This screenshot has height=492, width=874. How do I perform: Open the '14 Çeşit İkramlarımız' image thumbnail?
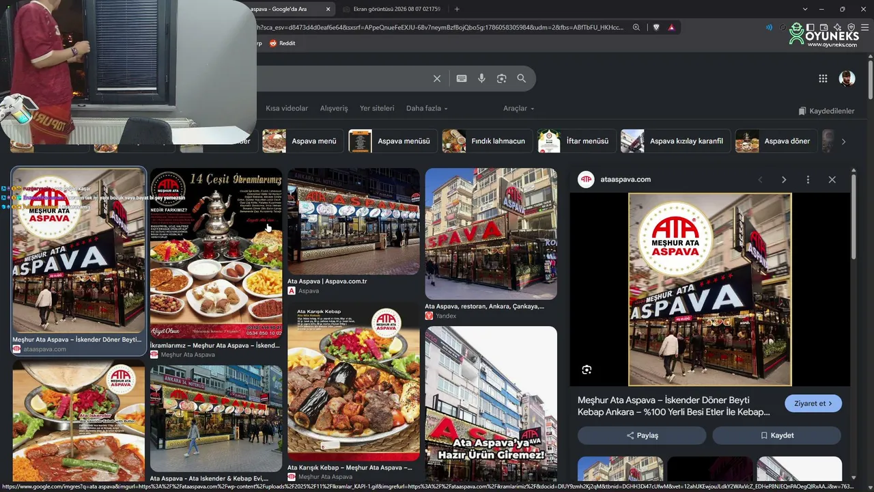point(216,254)
